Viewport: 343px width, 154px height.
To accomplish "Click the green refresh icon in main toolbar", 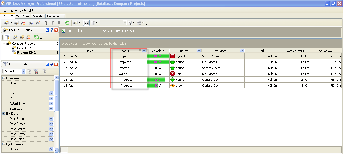I will (67, 23).
